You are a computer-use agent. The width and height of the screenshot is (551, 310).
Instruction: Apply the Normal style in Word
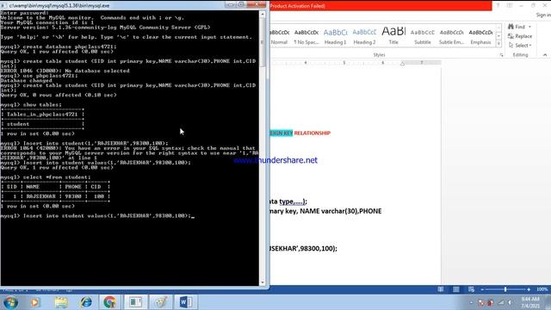pyautogui.click(x=280, y=36)
